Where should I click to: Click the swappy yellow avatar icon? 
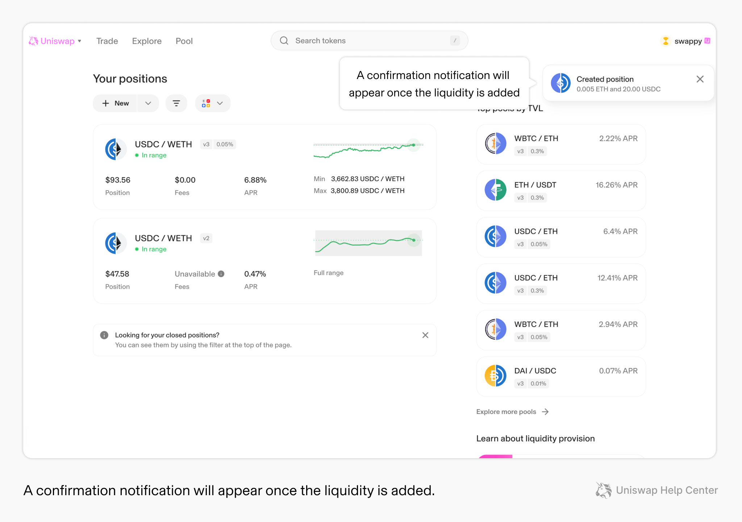click(x=666, y=41)
